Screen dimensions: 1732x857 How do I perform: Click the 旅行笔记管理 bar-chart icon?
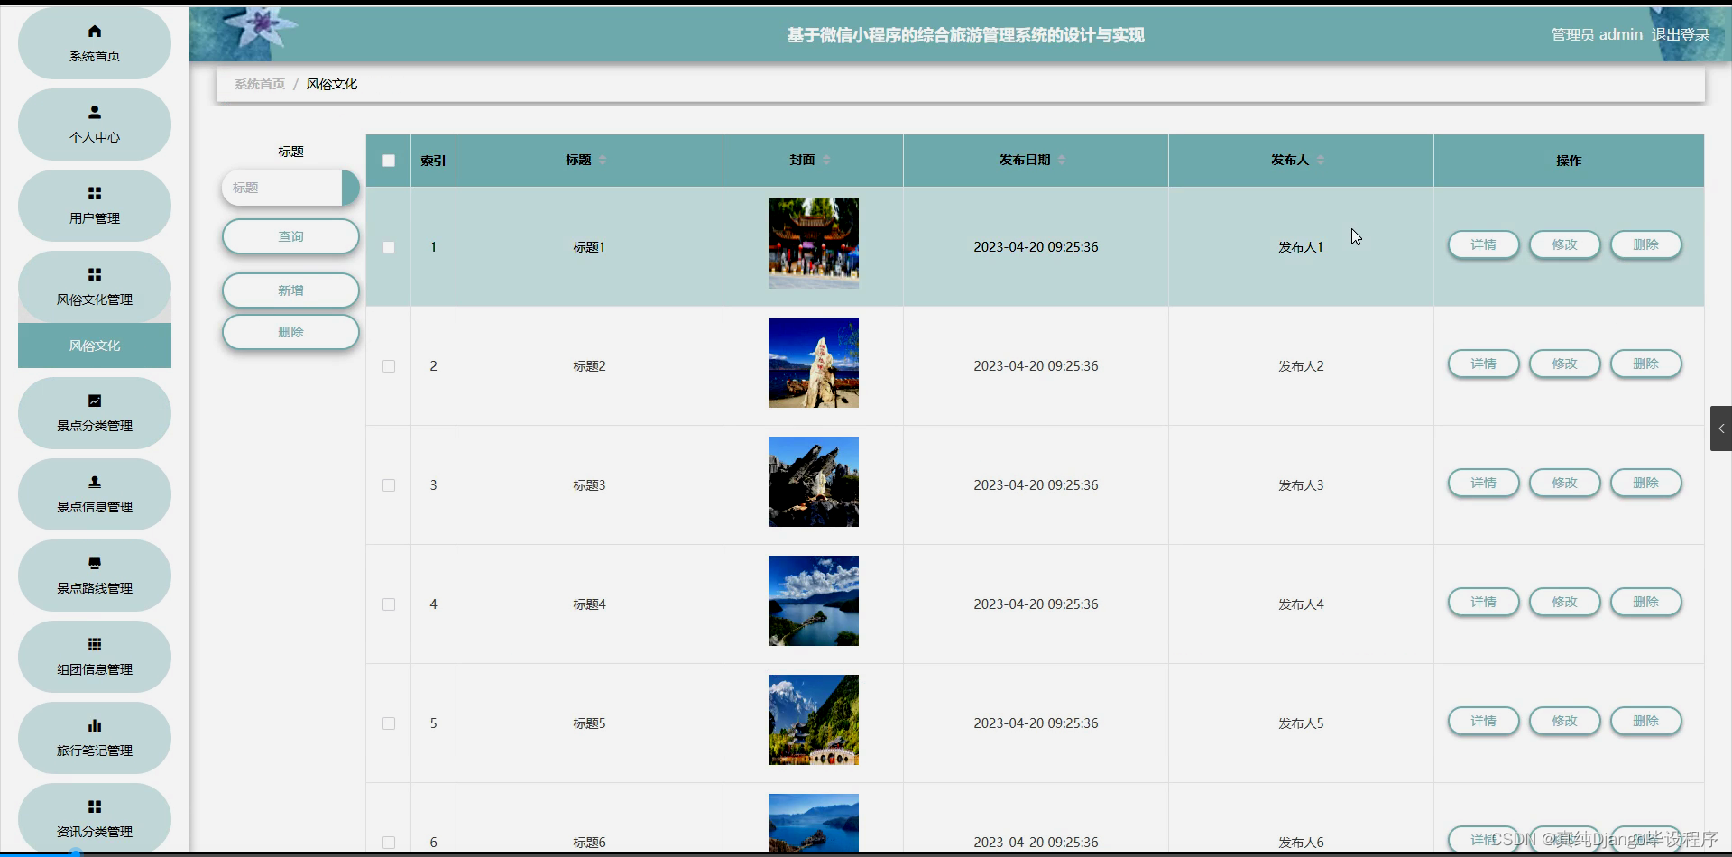click(x=94, y=725)
